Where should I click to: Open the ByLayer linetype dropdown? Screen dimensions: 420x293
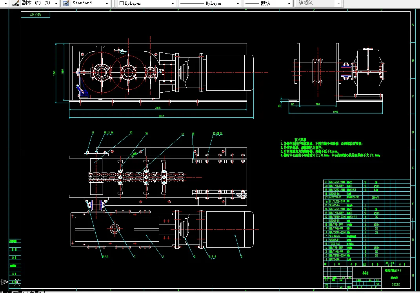pyautogui.click(x=238, y=4)
